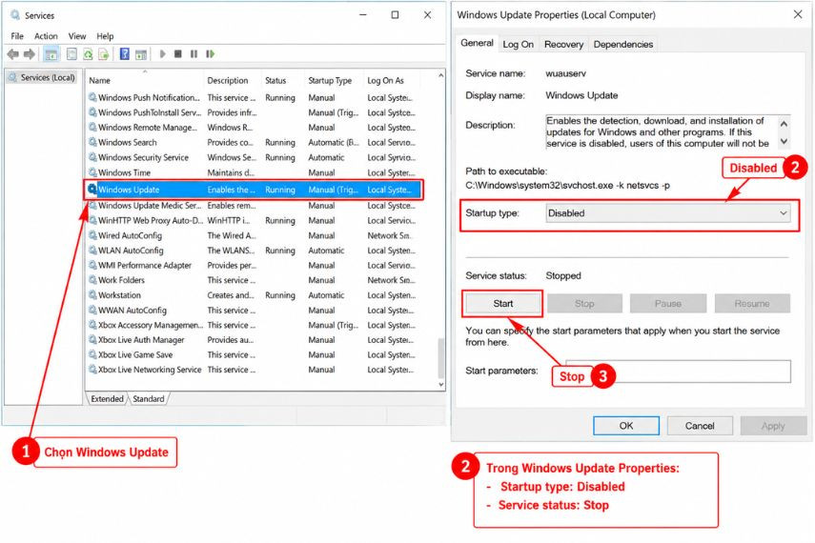Click Cancel in Windows Update Properties

pyautogui.click(x=700, y=426)
